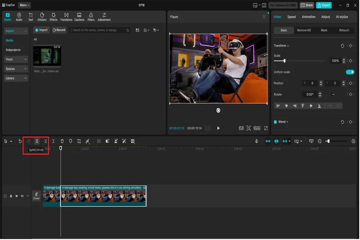Uncheck the Blend checkbox
The image size is (360, 240).
pyautogui.click(x=275, y=122)
